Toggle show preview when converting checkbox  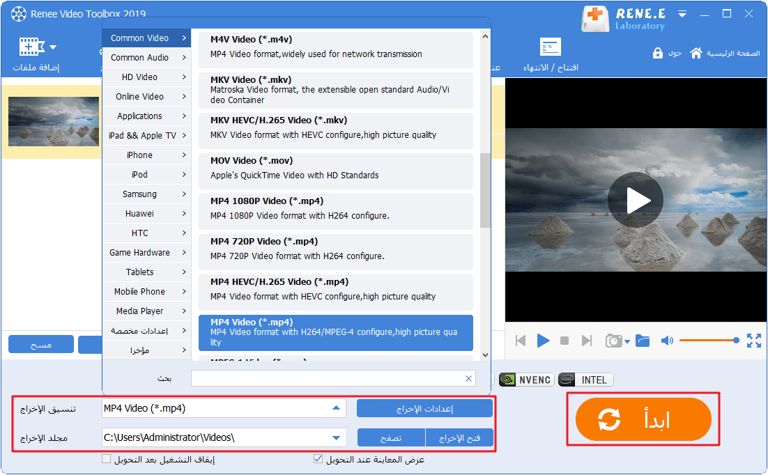pyautogui.click(x=318, y=459)
